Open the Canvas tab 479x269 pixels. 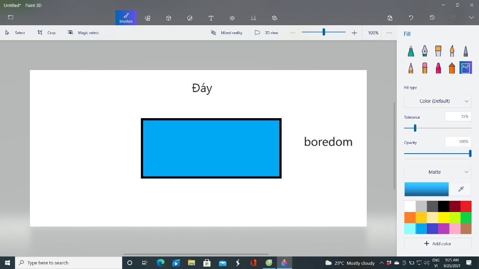(253, 18)
